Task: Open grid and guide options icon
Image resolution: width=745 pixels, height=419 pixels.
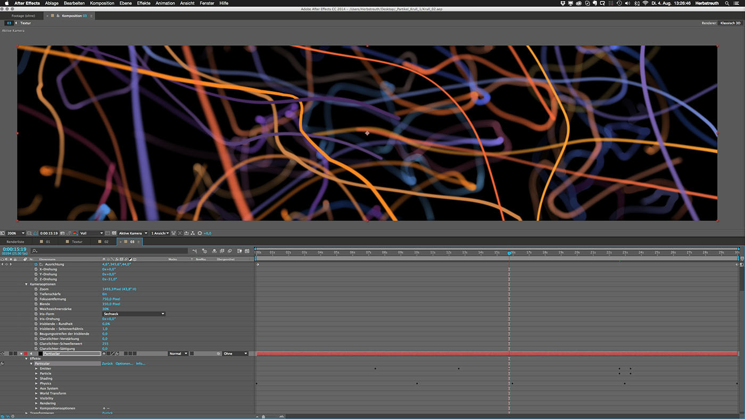Action: tap(29, 233)
